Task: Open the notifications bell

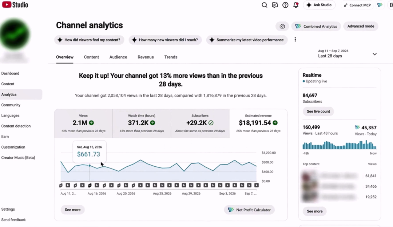Action: pyautogui.click(x=296, y=5)
